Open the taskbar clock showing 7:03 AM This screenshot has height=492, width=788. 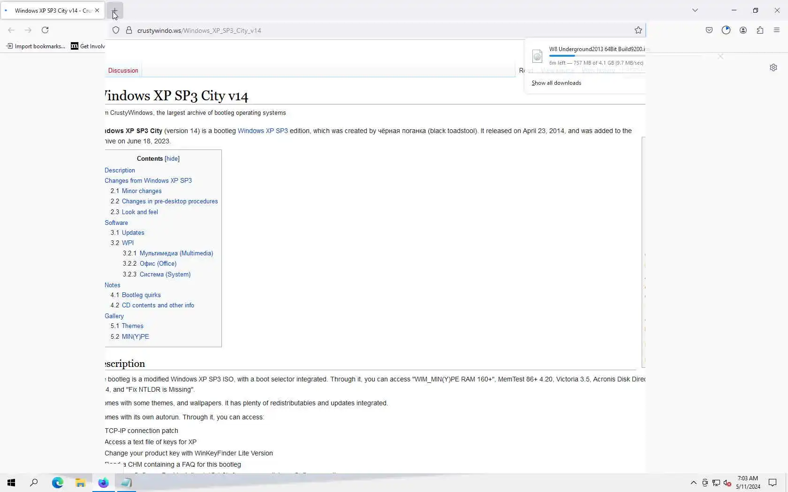click(748, 483)
